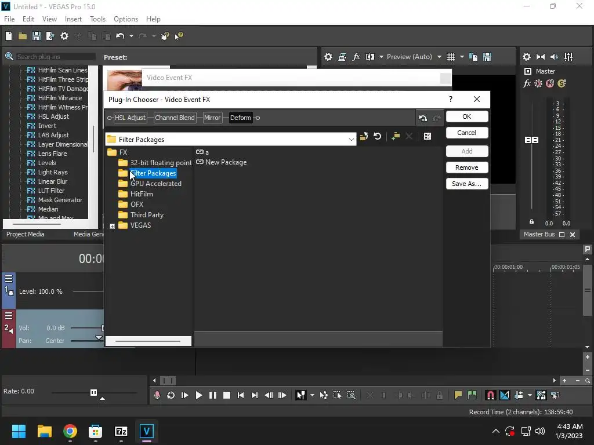Open Windows File Explorer from the taskbar
This screenshot has width=594, height=445.
(x=45, y=431)
